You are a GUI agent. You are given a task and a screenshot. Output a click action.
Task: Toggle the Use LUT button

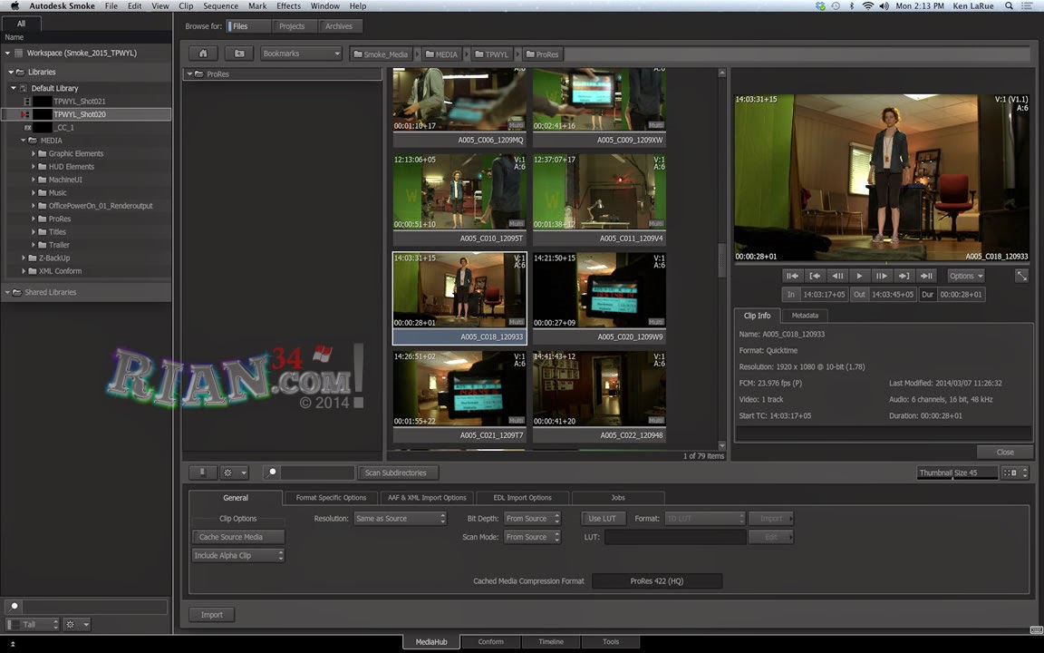[602, 519]
